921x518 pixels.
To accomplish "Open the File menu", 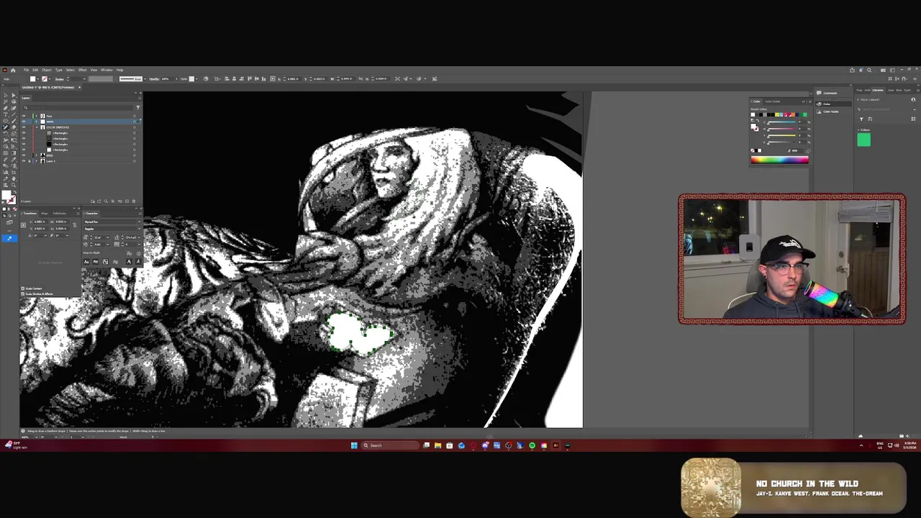I will [x=26, y=70].
